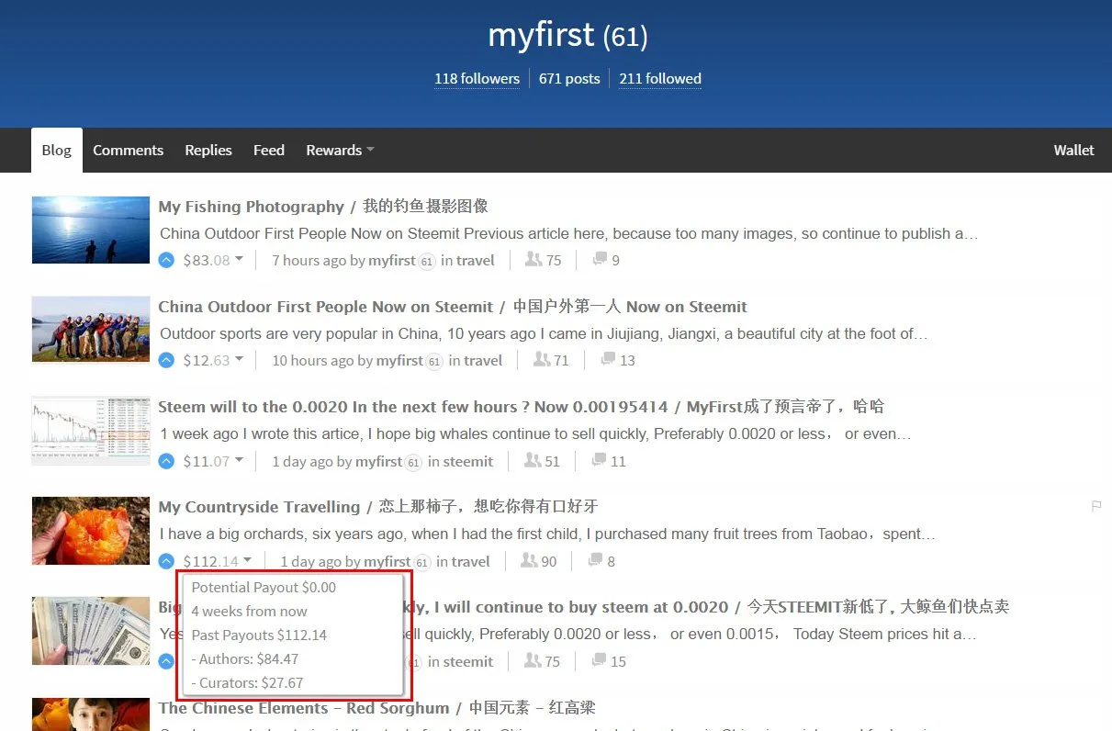1112x731 pixels.
Task: Show voters icon with 51 votes
Action: click(x=533, y=460)
